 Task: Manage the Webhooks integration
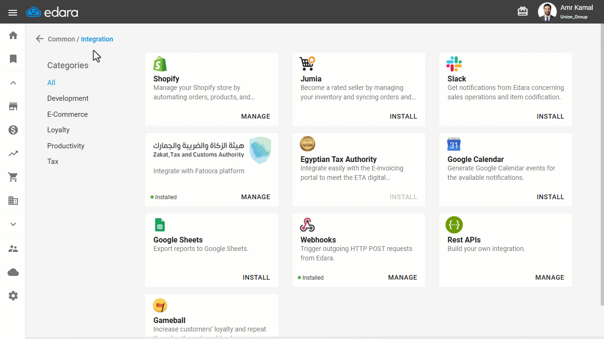403,277
